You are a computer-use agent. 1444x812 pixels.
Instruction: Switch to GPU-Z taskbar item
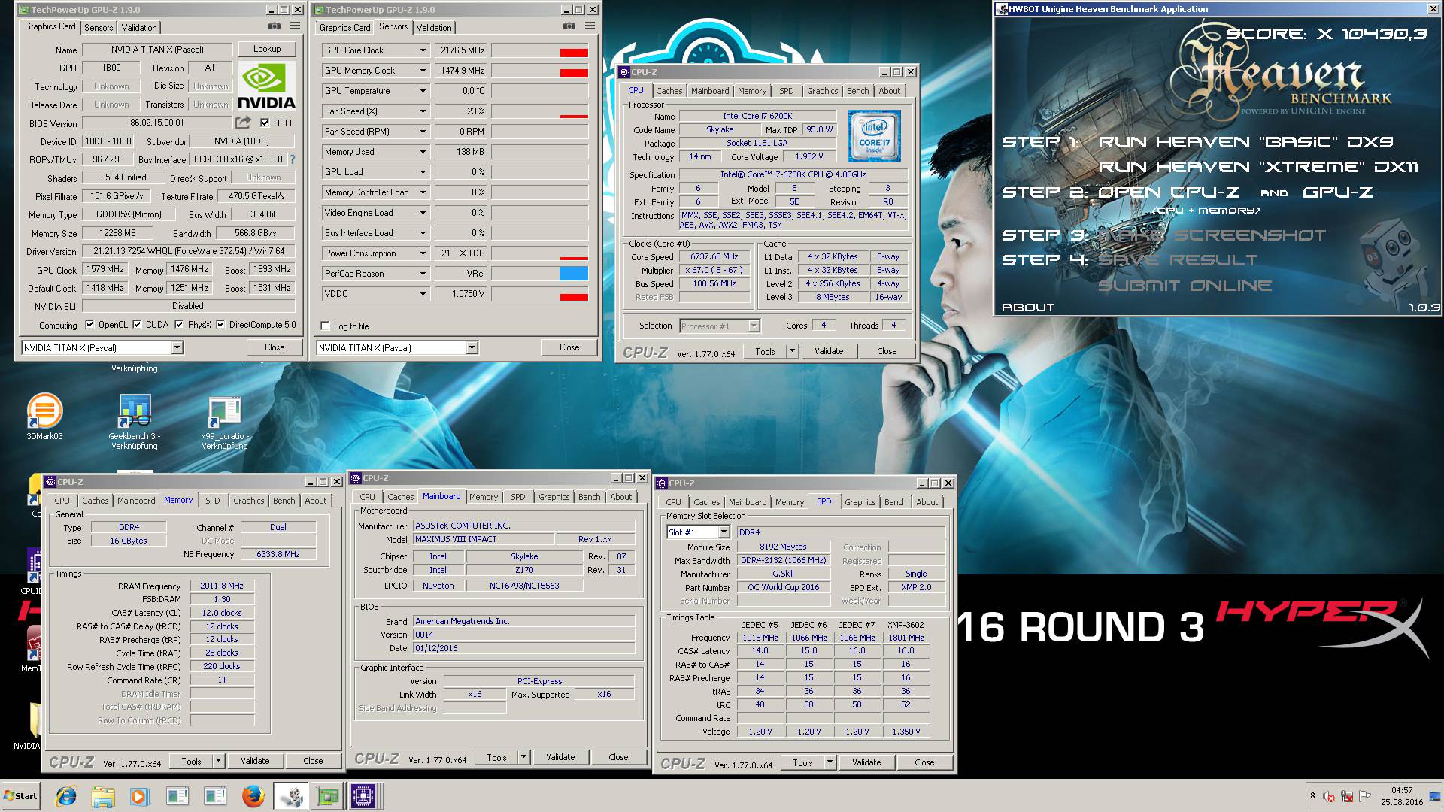[328, 796]
